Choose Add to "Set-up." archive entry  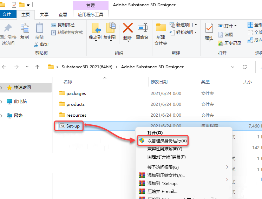162,183
